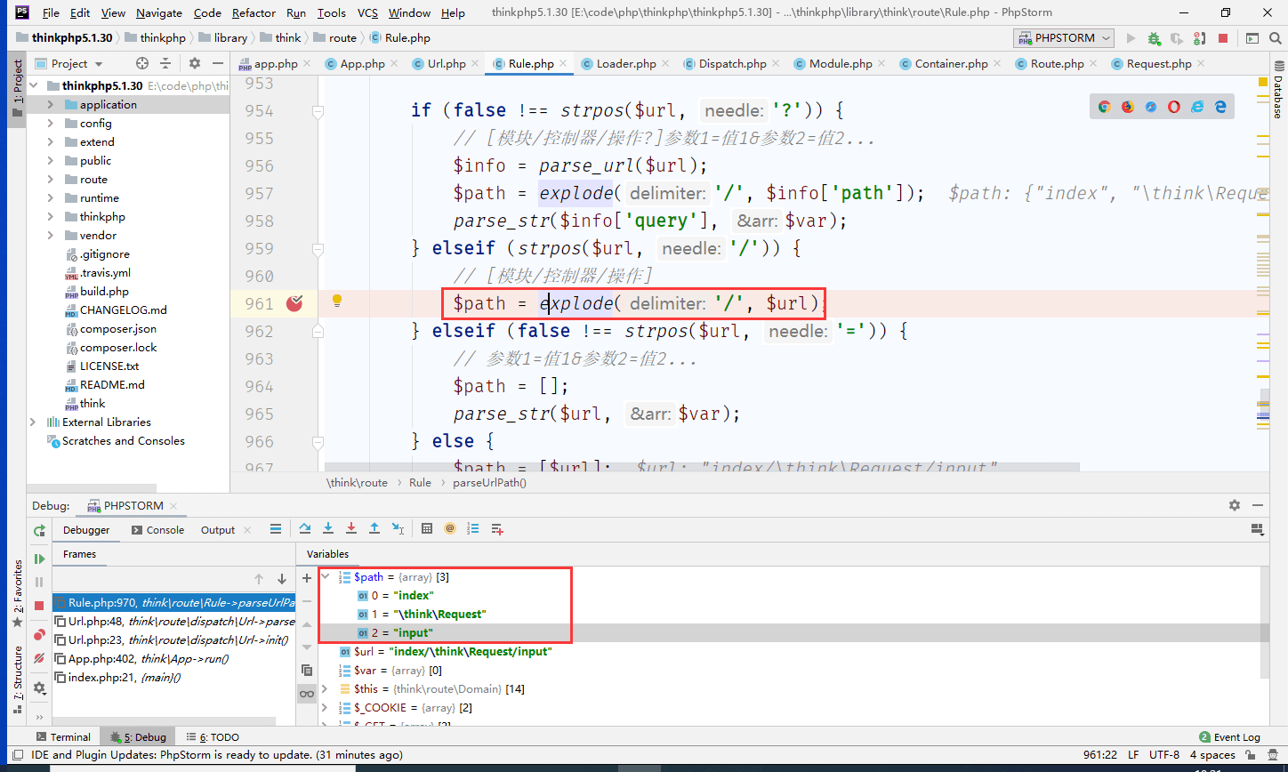Screen dimensions: 1288x772
Task: Click the Step Into debugger icon
Action: coord(328,528)
